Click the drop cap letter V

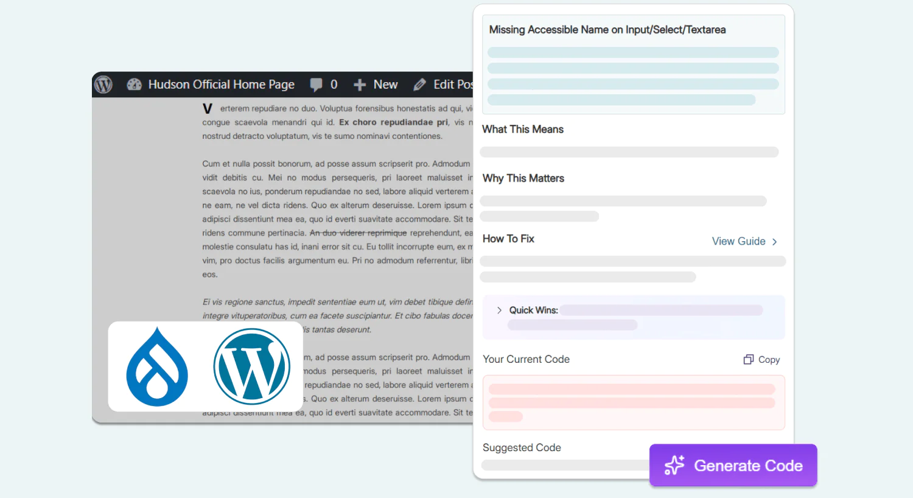coord(208,109)
